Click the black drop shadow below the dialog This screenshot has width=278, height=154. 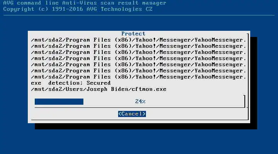146,126
